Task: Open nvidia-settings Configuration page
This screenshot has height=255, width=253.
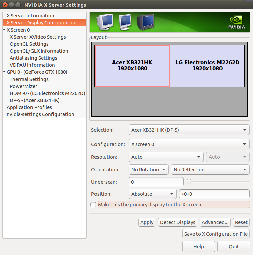Action: pos(41,114)
